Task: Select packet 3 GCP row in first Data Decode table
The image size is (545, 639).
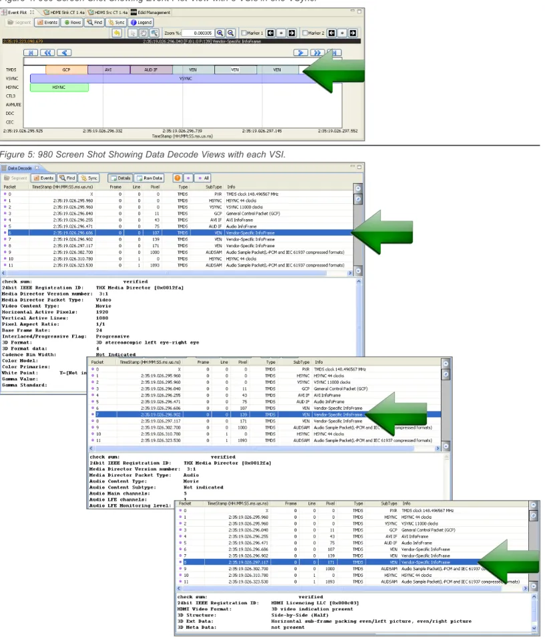Action: 177,213
